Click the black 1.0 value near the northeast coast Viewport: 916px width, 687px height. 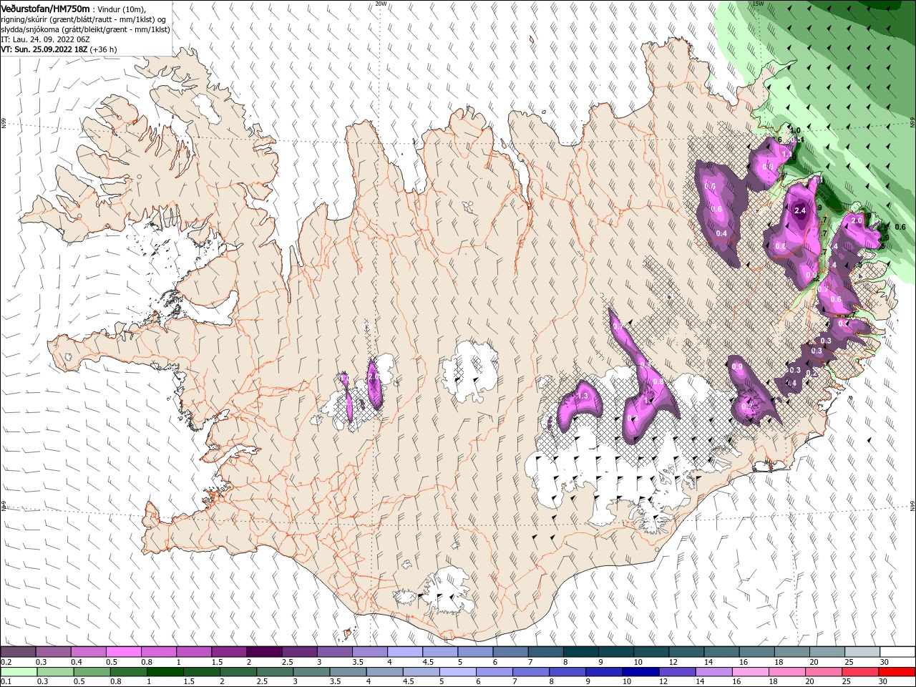click(x=794, y=130)
